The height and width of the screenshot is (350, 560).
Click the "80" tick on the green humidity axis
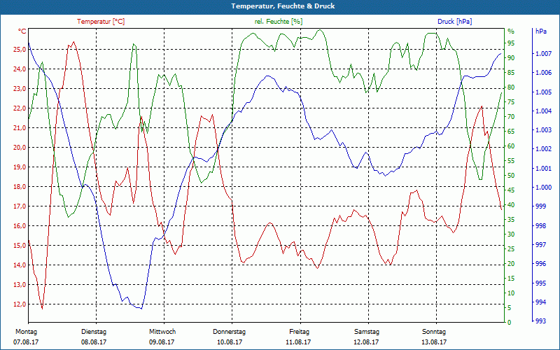coord(512,87)
